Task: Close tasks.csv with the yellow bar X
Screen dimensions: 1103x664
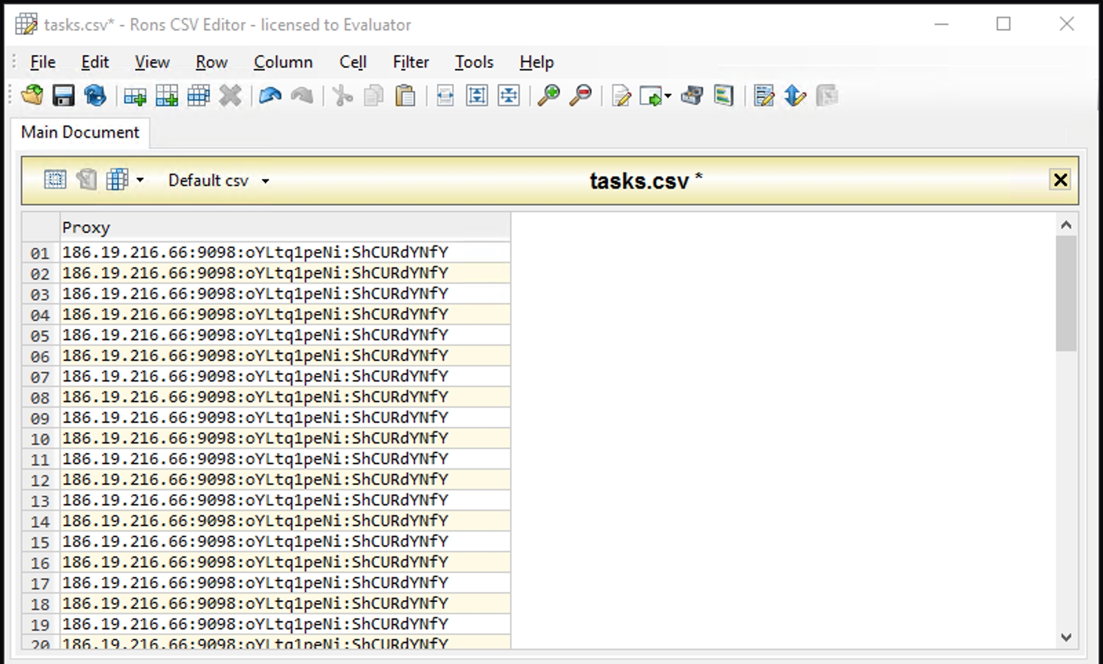Action: [x=1060, y=180]
